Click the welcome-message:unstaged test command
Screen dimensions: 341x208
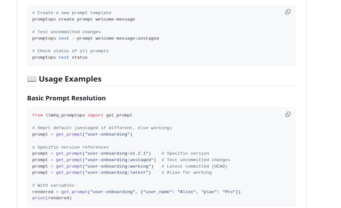click(x=95, y=38)
